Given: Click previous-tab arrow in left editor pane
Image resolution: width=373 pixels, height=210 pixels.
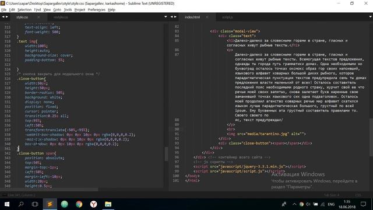Looking at the screenshot, I should coord(3,17).
